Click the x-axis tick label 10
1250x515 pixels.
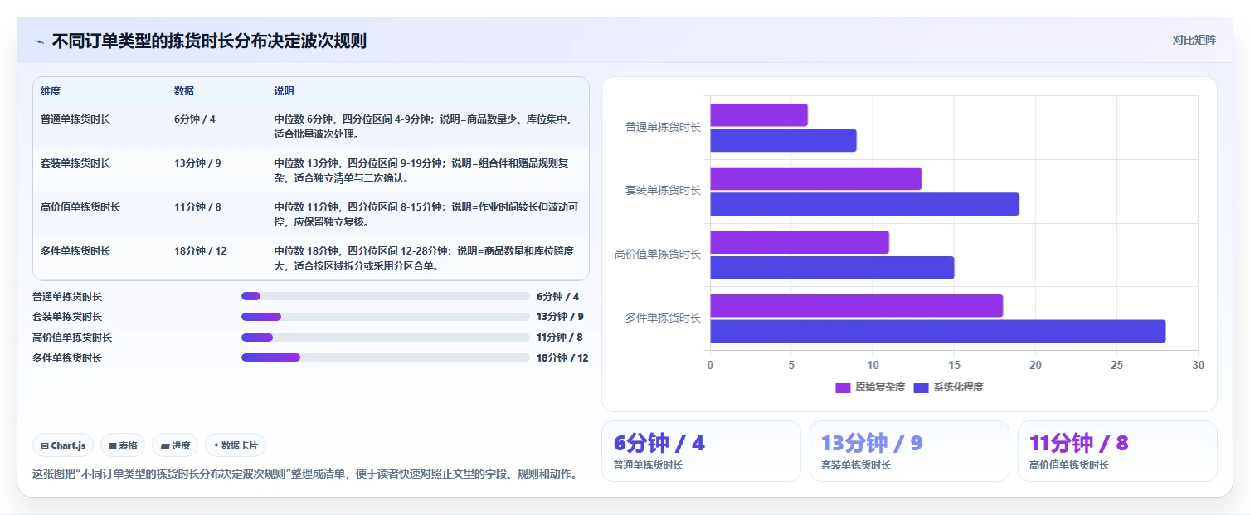pyautogui.click(x=873, y=365)
